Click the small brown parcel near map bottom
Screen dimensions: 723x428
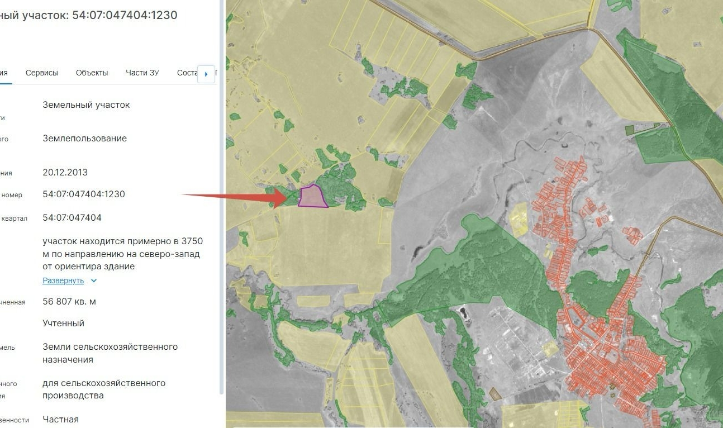(495, 394)
